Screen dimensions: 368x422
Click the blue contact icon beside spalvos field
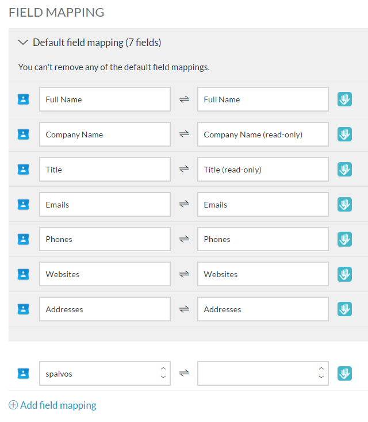(x=23, y=374)
